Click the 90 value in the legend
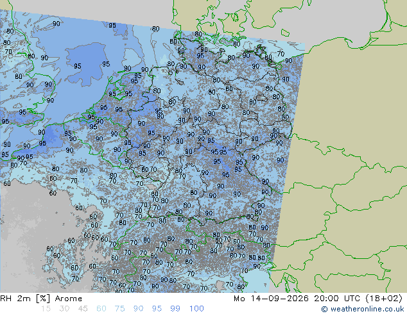This screenshot has height=314, width=407. coord(139,309)
